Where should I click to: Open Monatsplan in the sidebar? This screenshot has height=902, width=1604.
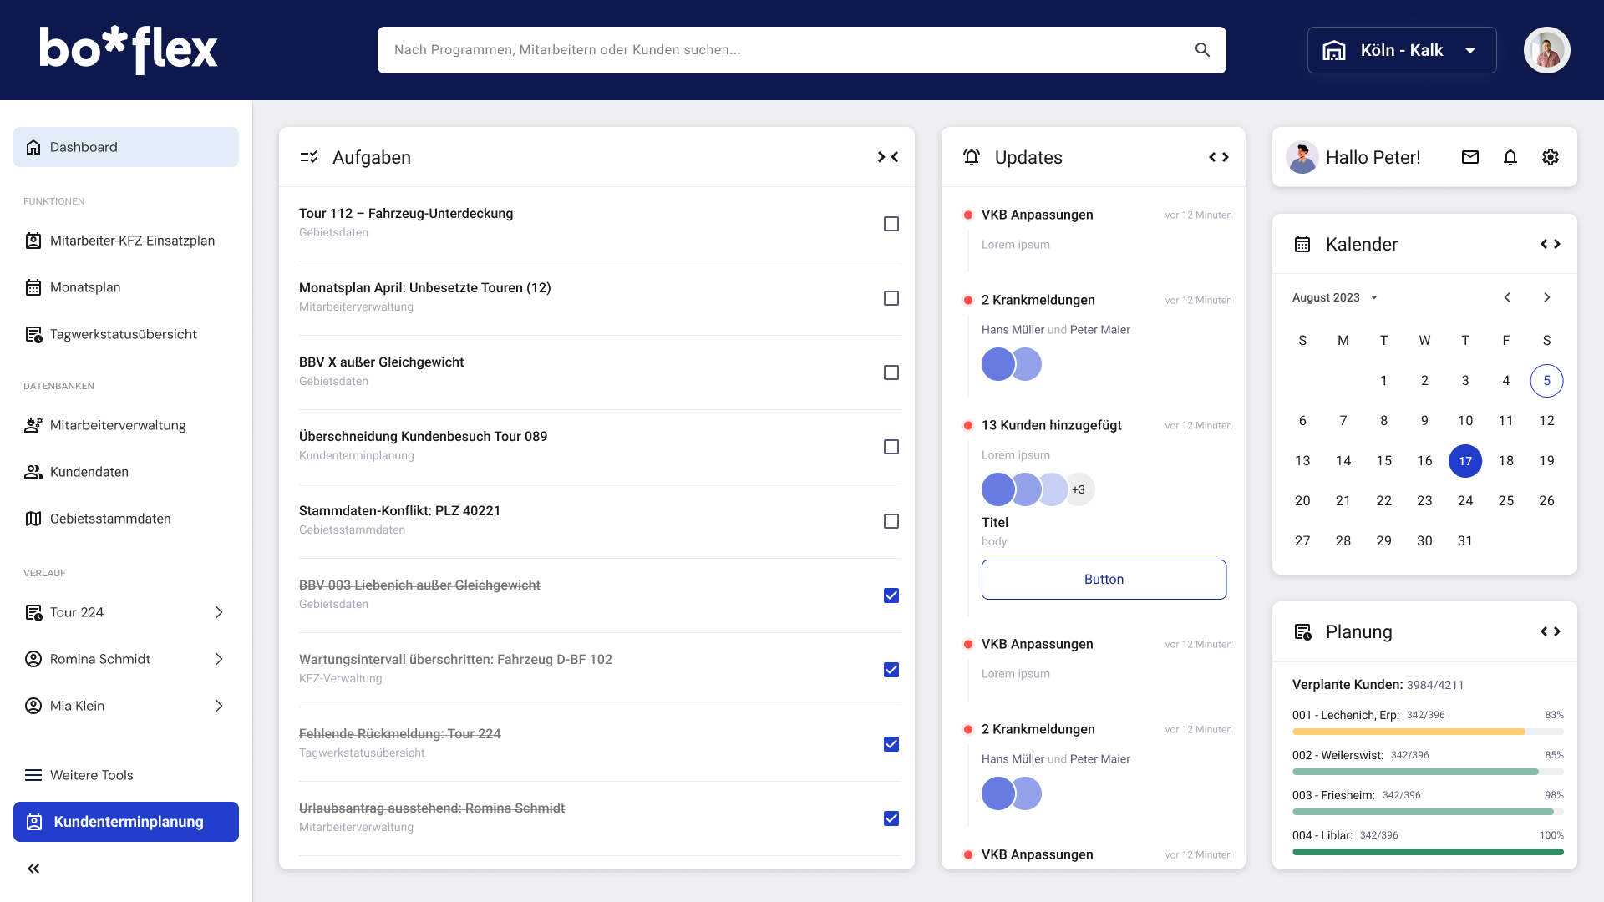coord(85,287)
